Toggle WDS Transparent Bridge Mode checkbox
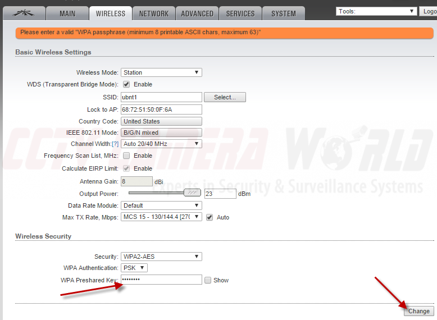 pyautogui.click(x=126, y=84)
